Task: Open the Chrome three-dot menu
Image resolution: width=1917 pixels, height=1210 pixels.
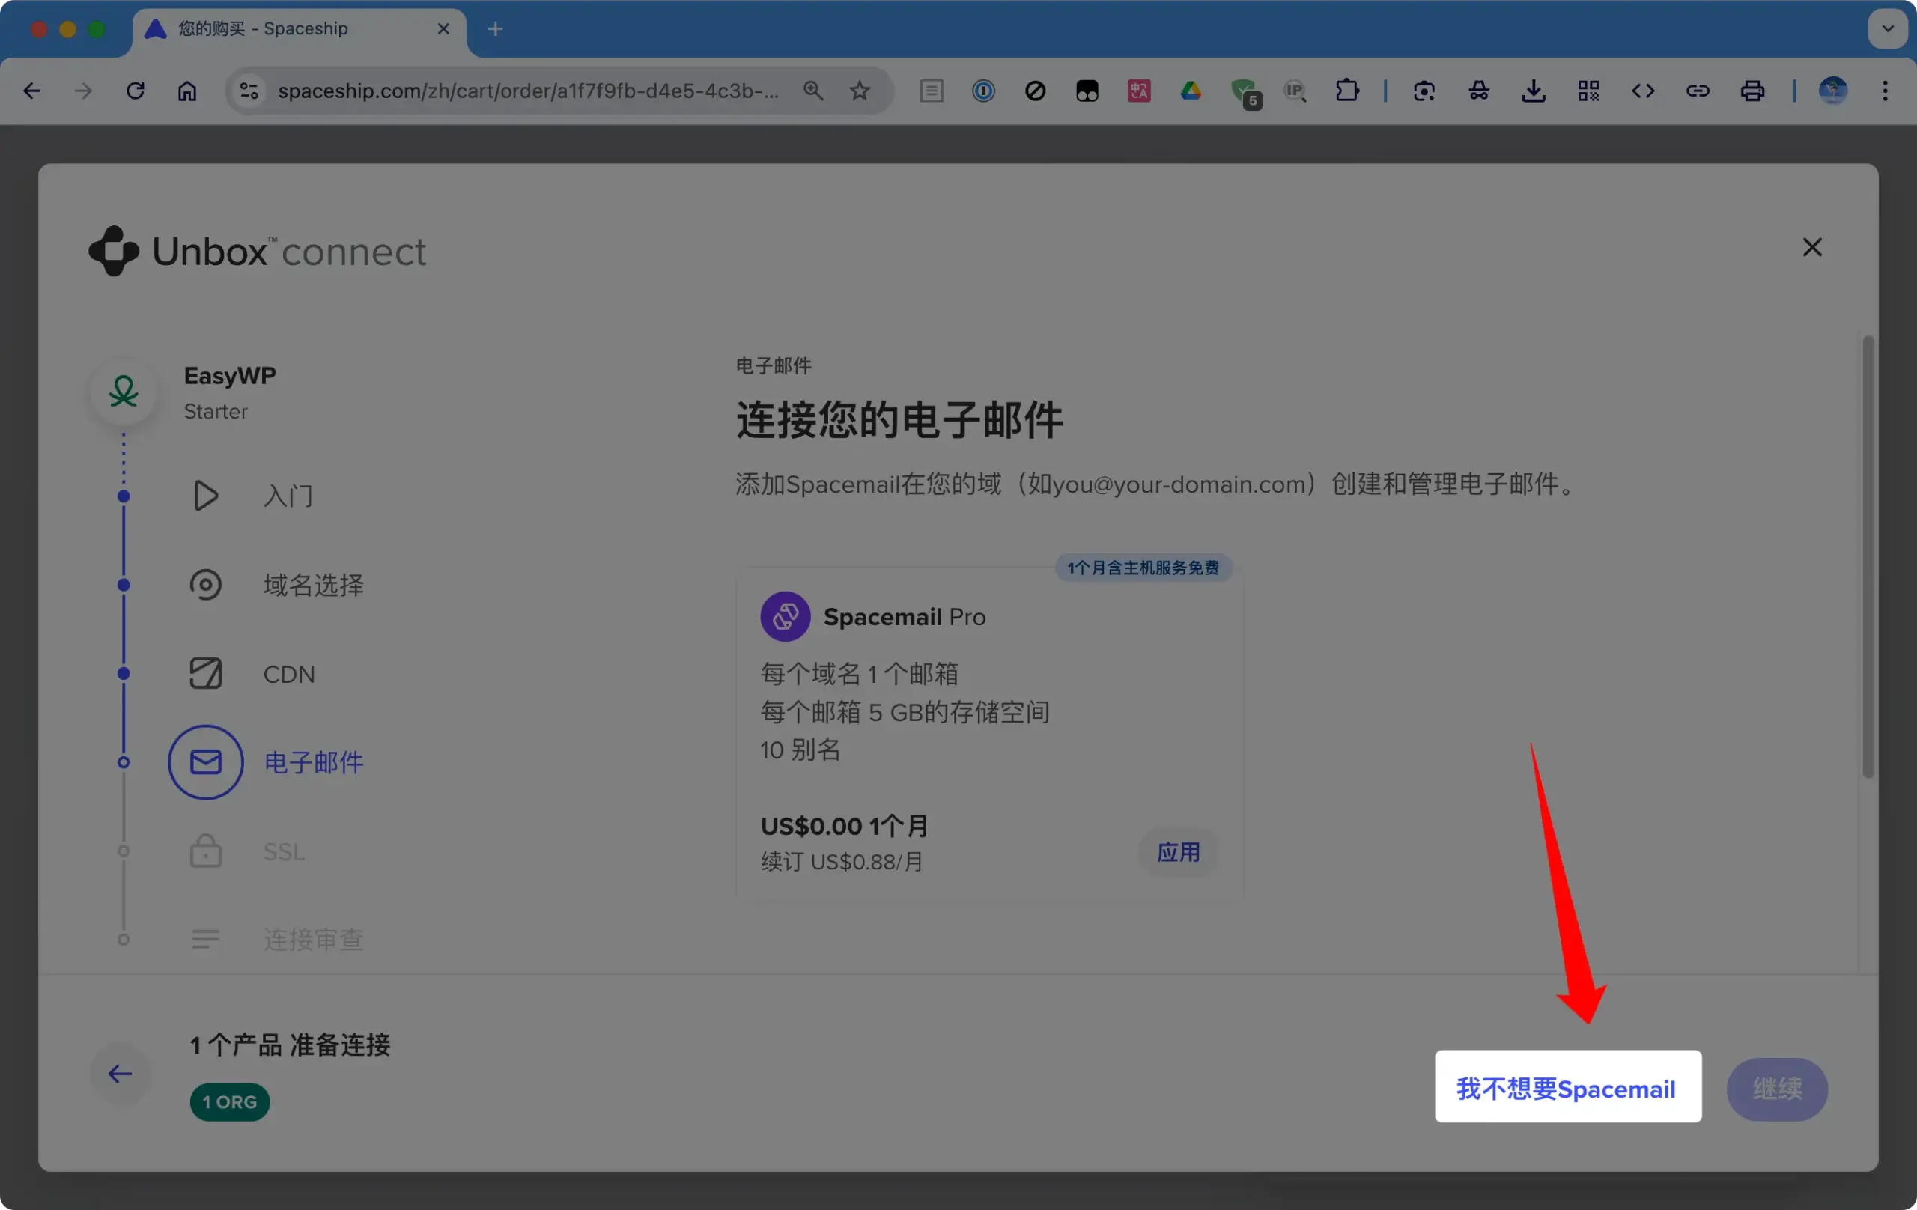Action: click(x=1885, y=91)
